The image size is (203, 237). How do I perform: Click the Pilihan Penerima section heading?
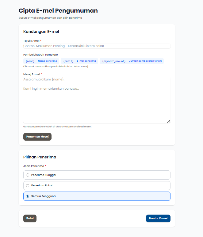click(x=40, y=157)
